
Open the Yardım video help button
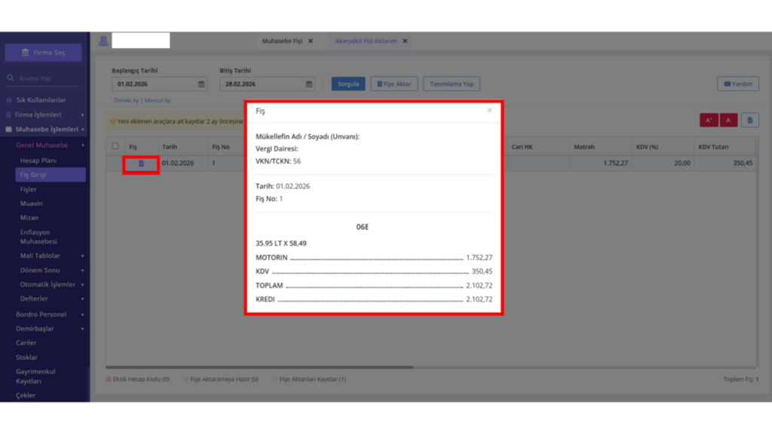click(x=738, y=84)
